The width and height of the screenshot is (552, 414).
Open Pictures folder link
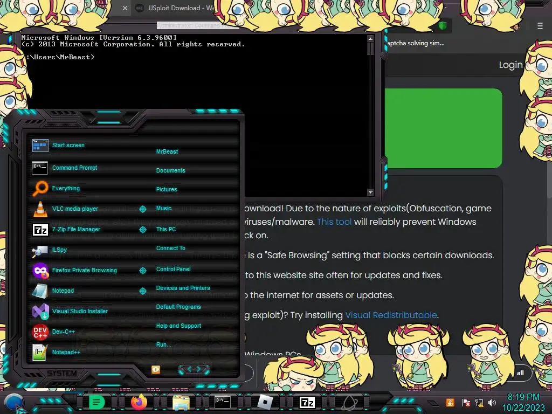pos(167,189)
